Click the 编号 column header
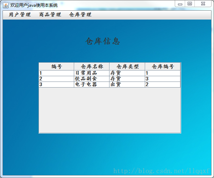This screenshot has width=214, height=178. pyautogui.click(x=56, y=67)
